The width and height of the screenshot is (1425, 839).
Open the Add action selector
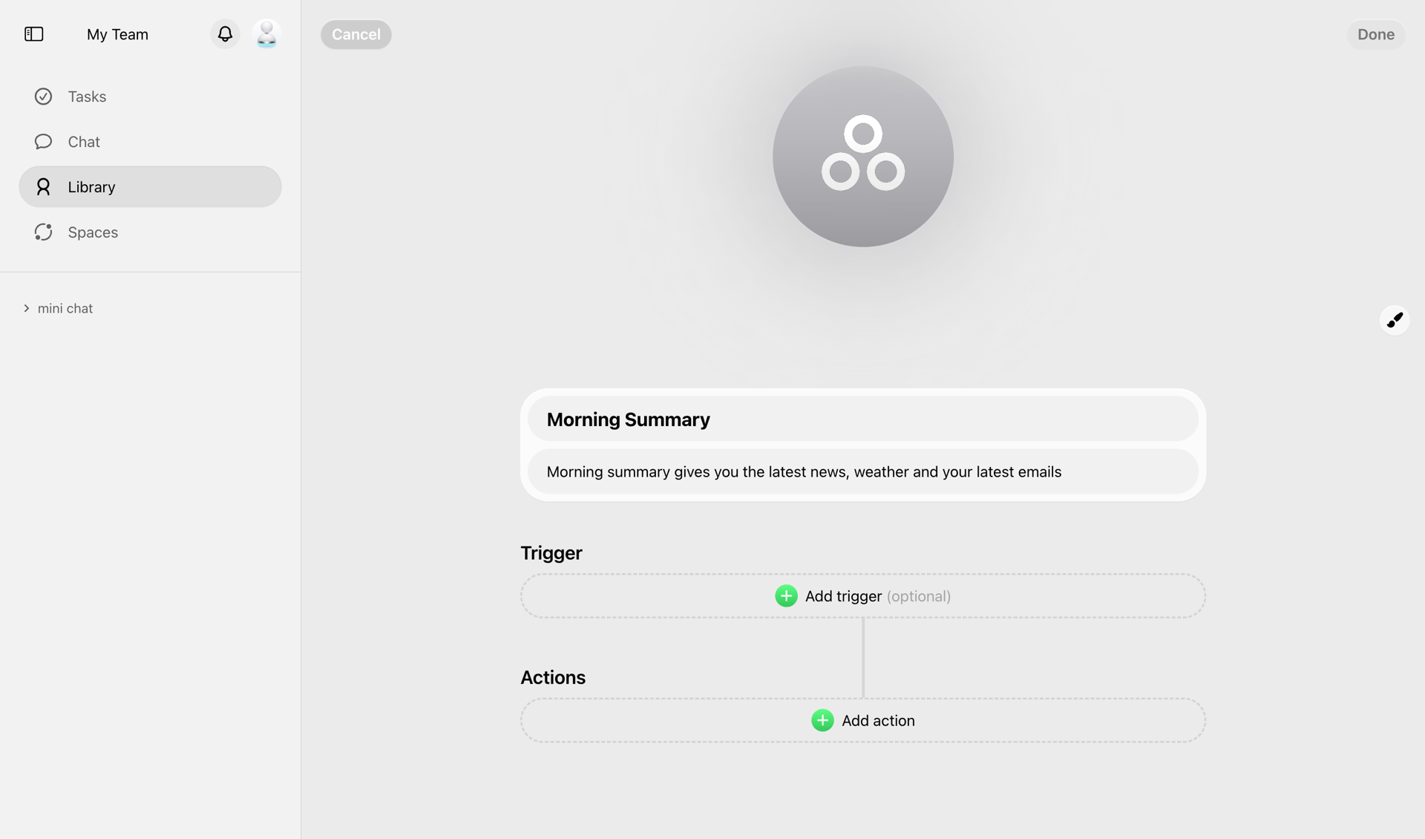pos(862,720)
